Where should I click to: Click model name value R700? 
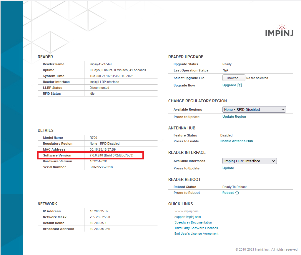point(94,138)
